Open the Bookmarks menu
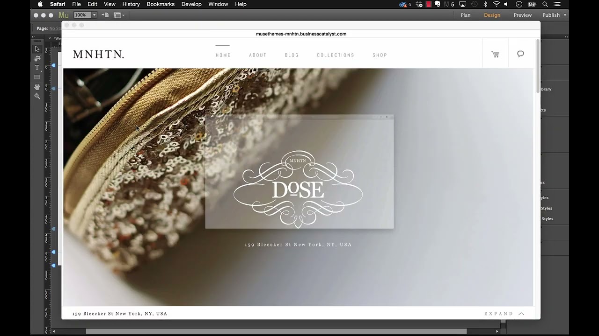The height and width of the screenshot is (336, 599). (161, 4)
